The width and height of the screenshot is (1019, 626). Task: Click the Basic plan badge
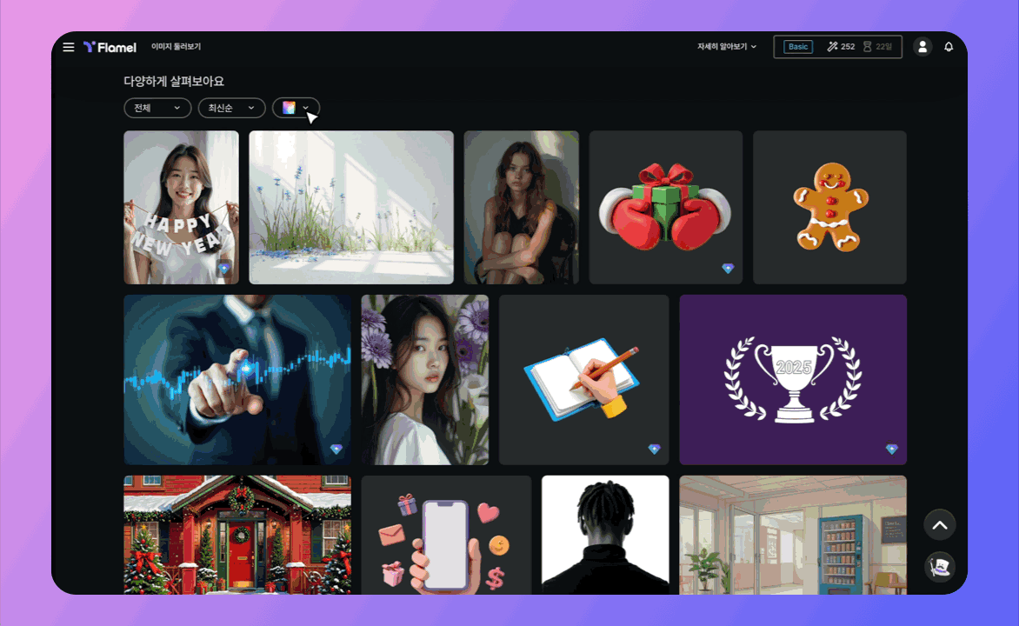(797, 47)
